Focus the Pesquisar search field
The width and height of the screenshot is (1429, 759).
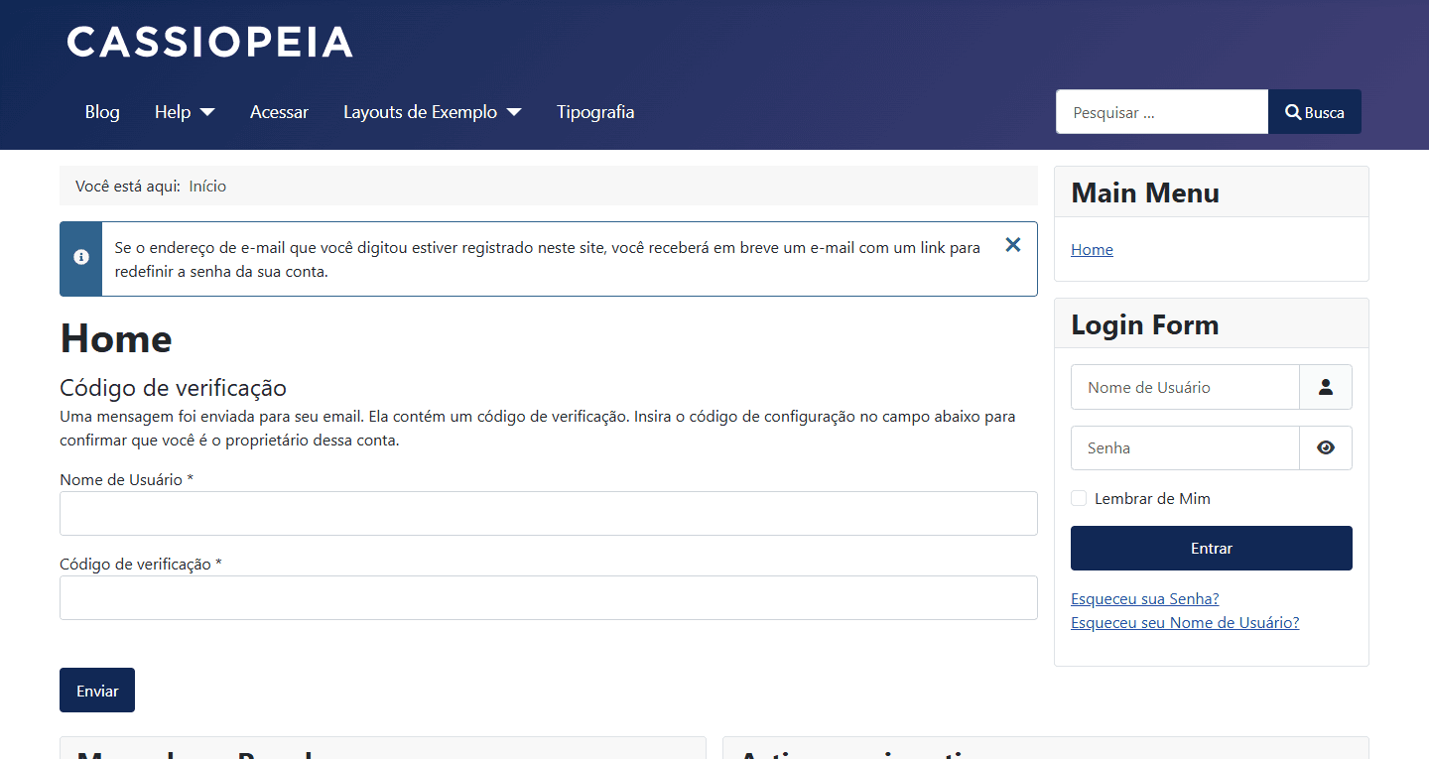(1162, 112)
